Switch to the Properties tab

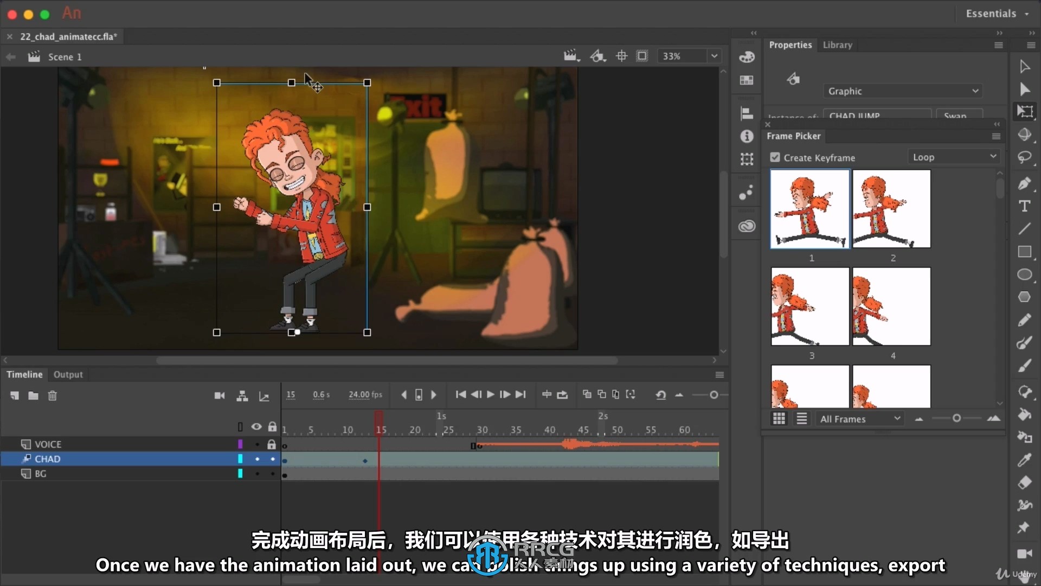pyautogui.click(x=790, y=45)
